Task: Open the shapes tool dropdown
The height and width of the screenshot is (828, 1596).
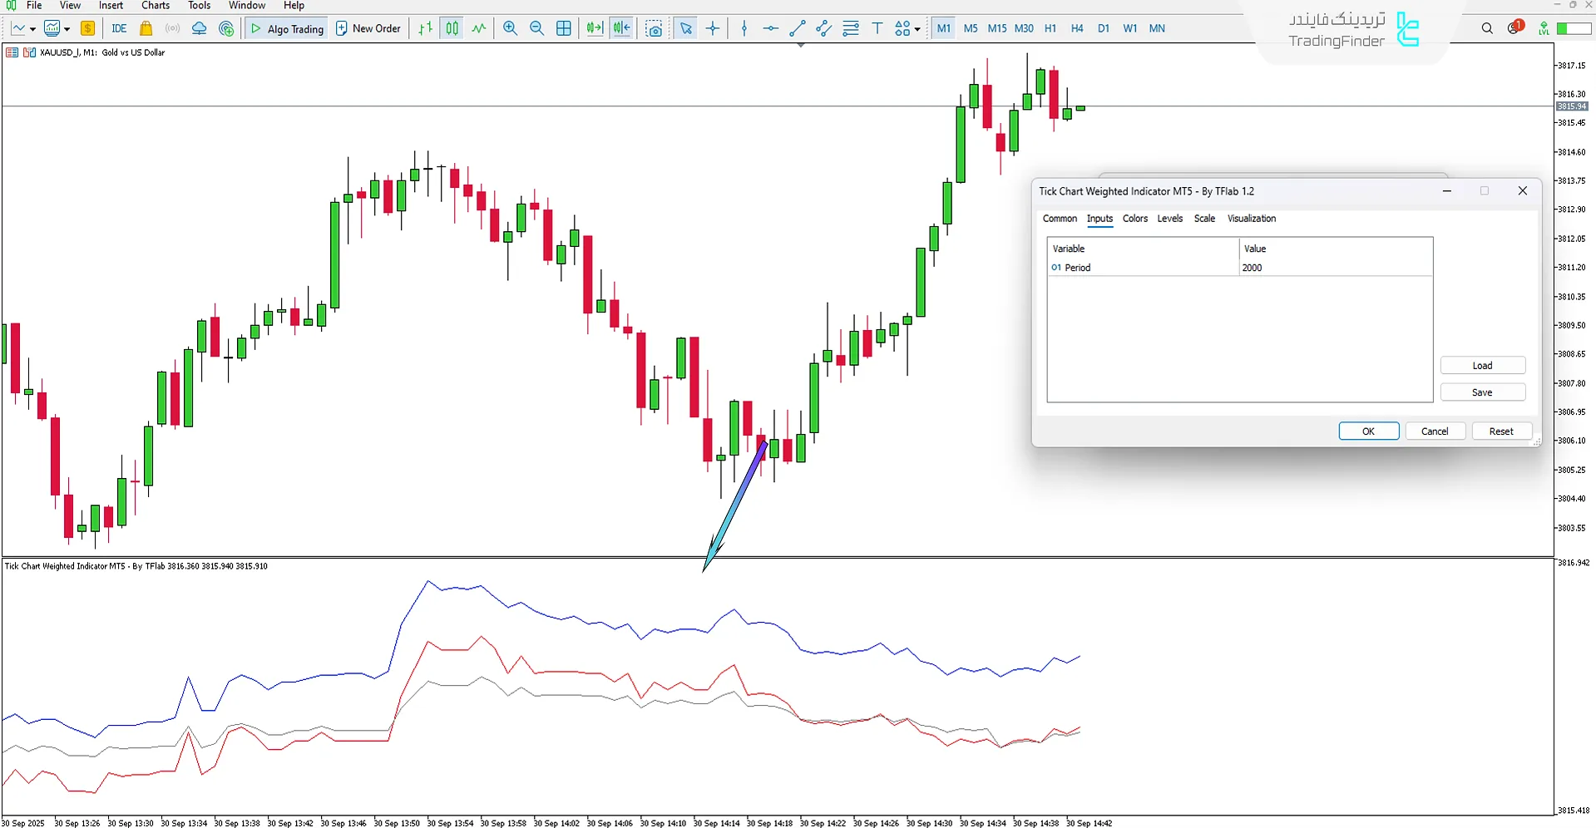Action: point(917,27)
